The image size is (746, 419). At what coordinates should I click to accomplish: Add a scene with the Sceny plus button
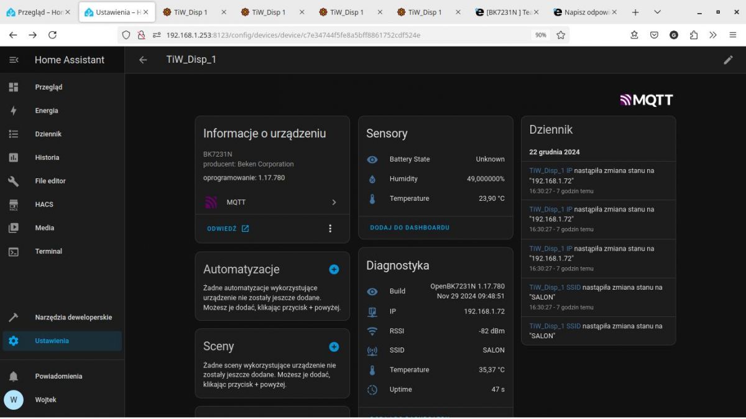pos(334,346)
